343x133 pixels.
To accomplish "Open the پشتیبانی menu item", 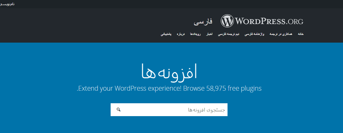I will pyautogui.click(x=166, y=34).
